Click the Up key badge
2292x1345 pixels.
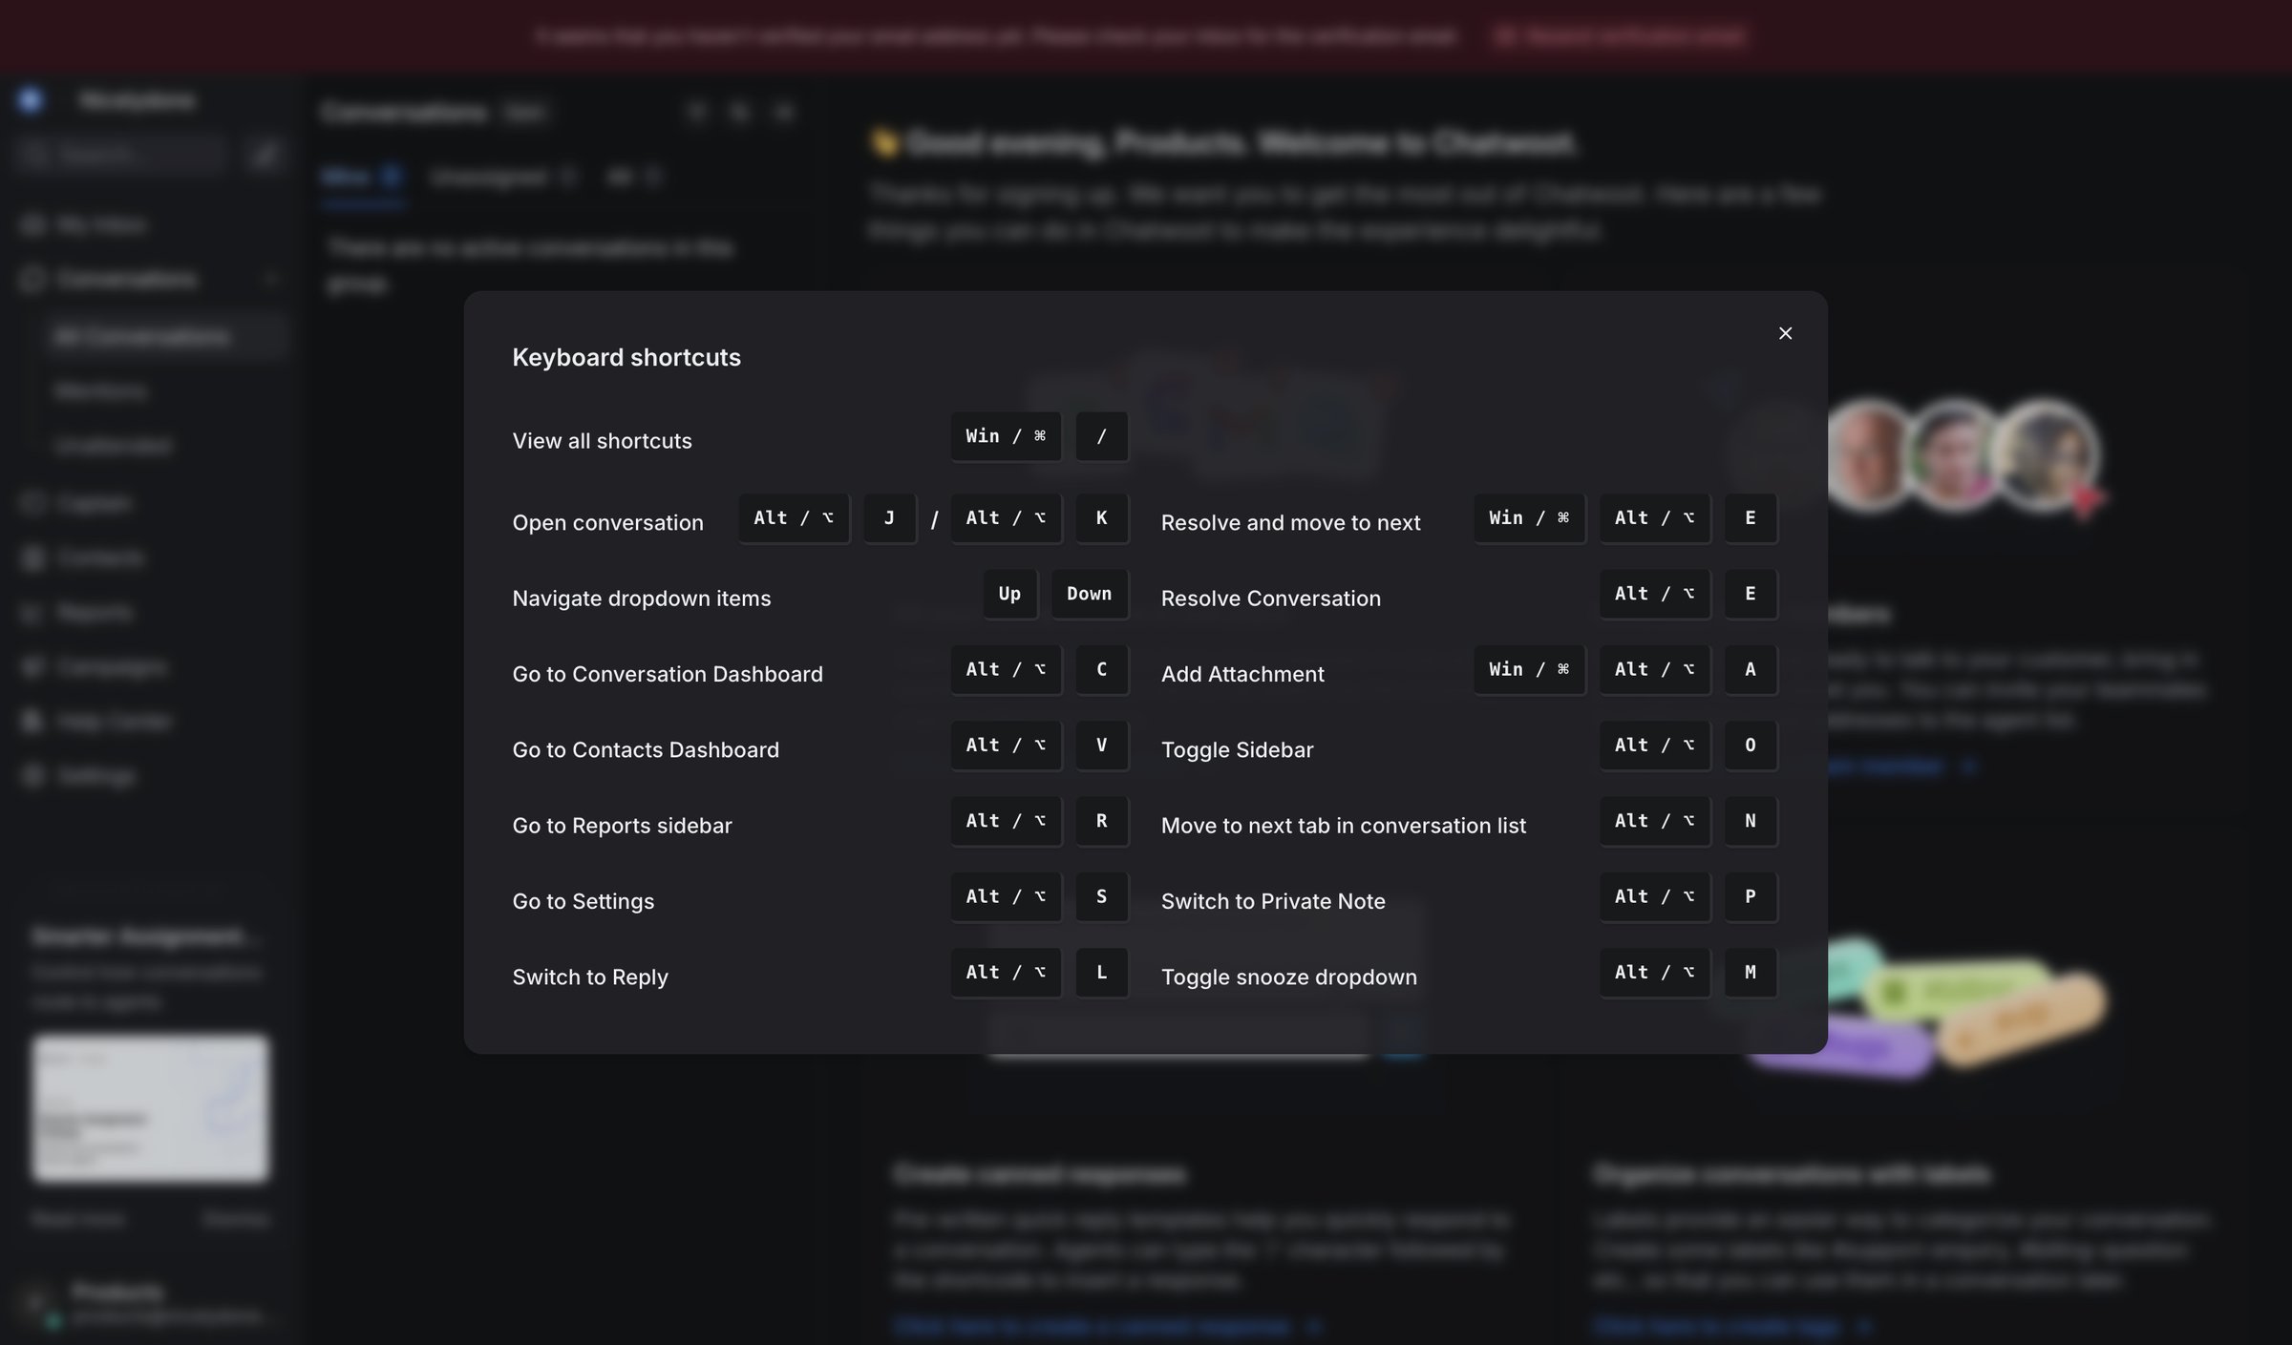tap(1009, 594)
